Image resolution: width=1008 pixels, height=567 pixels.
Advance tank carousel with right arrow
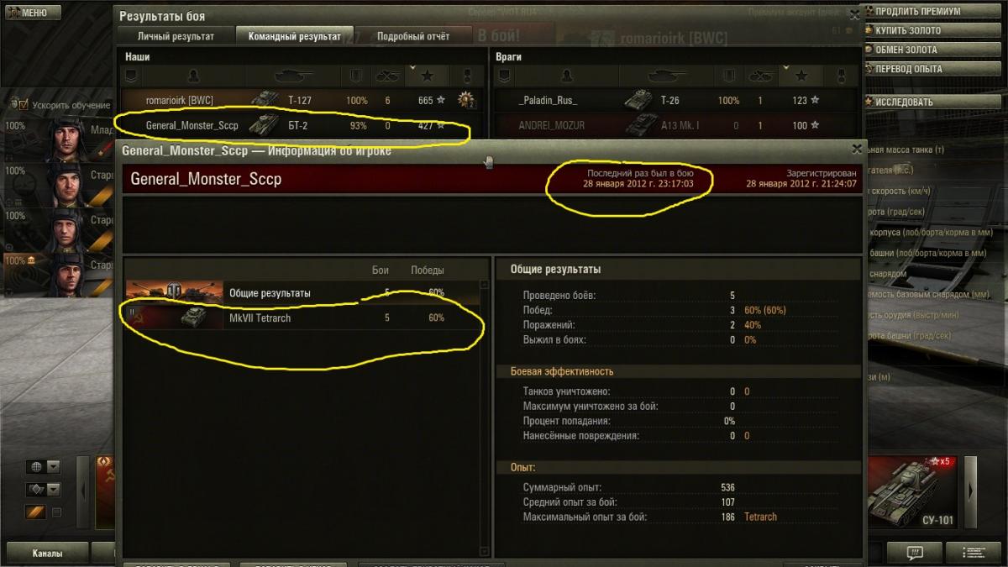[971, 491]
